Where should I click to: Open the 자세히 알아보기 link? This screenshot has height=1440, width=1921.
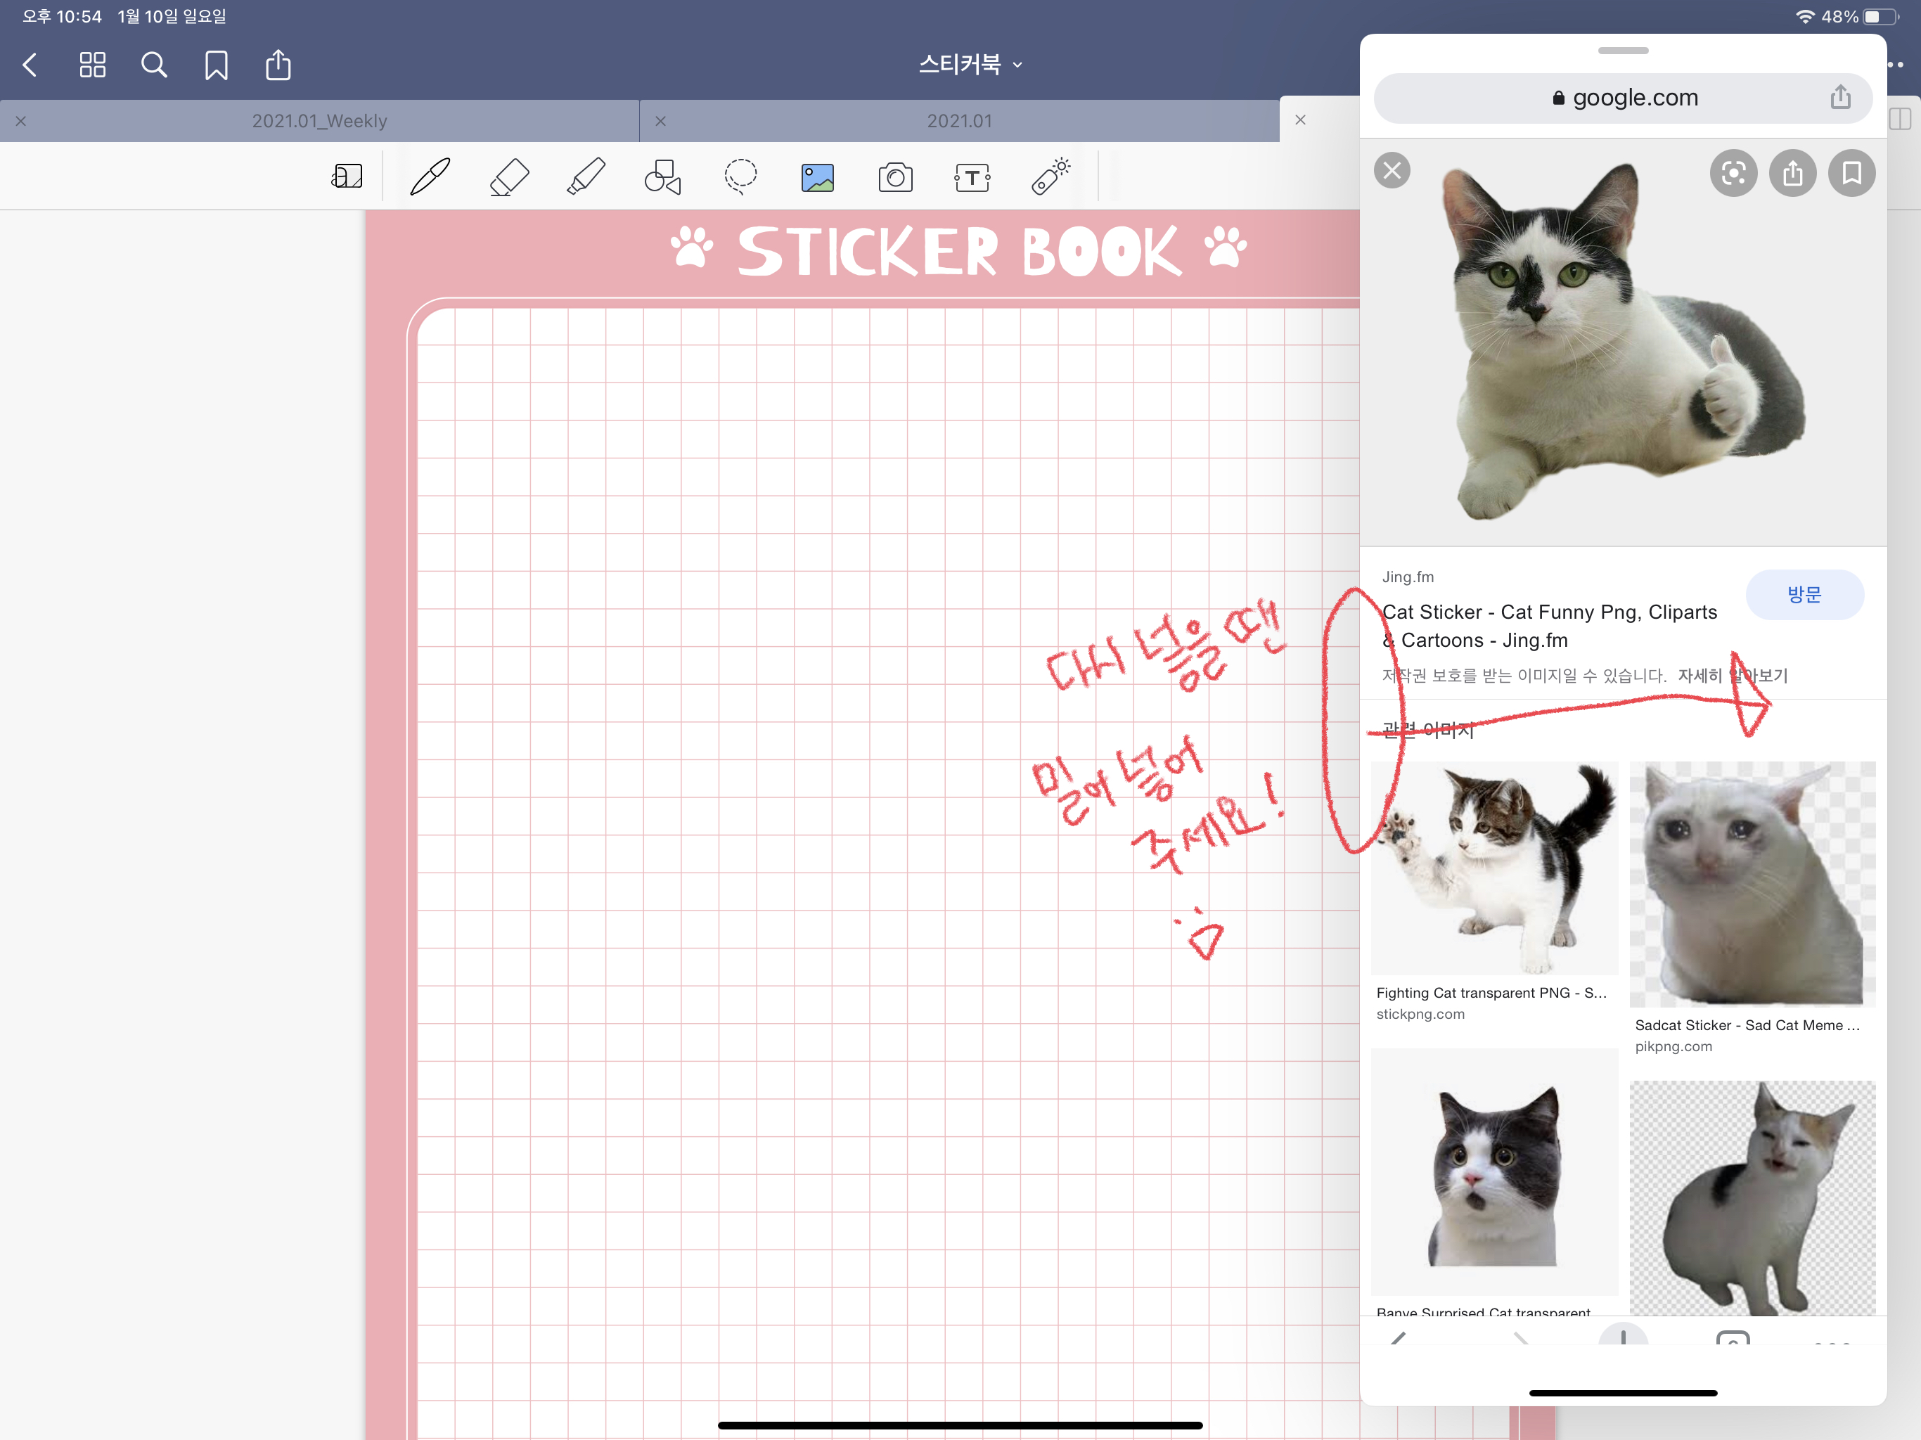(x=1732, y=676)
